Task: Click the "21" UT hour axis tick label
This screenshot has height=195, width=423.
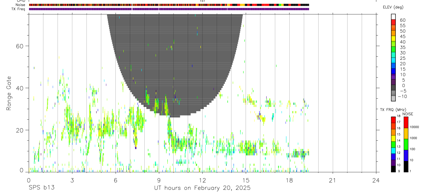Action: [x=332, y=180]
